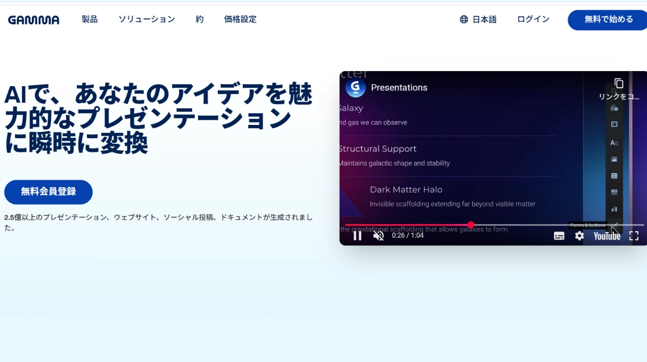Open the video on YouTube logo
Viewport: 647px width, 362px height.
tap(607, 235)
